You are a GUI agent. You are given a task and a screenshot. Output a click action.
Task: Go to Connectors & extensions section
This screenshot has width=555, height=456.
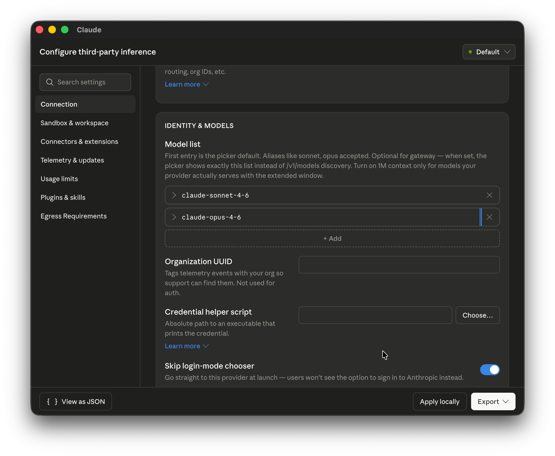(85, 141)
